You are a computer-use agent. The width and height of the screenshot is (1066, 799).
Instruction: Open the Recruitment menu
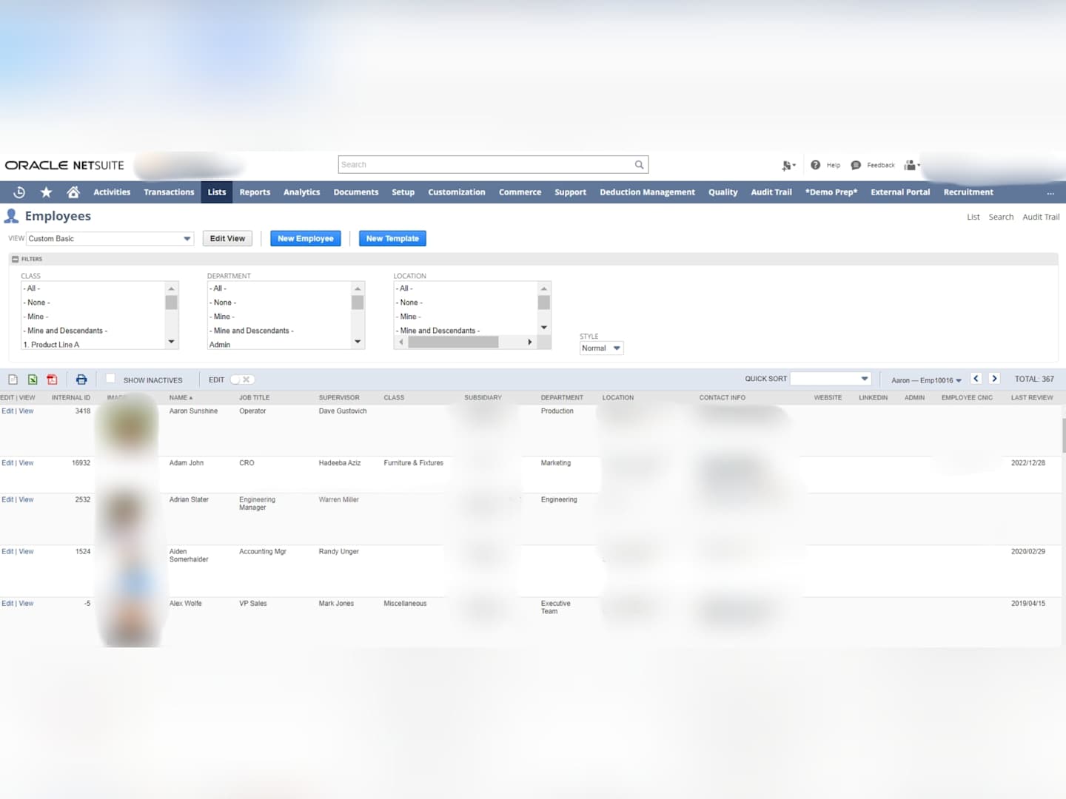point(968,192)
